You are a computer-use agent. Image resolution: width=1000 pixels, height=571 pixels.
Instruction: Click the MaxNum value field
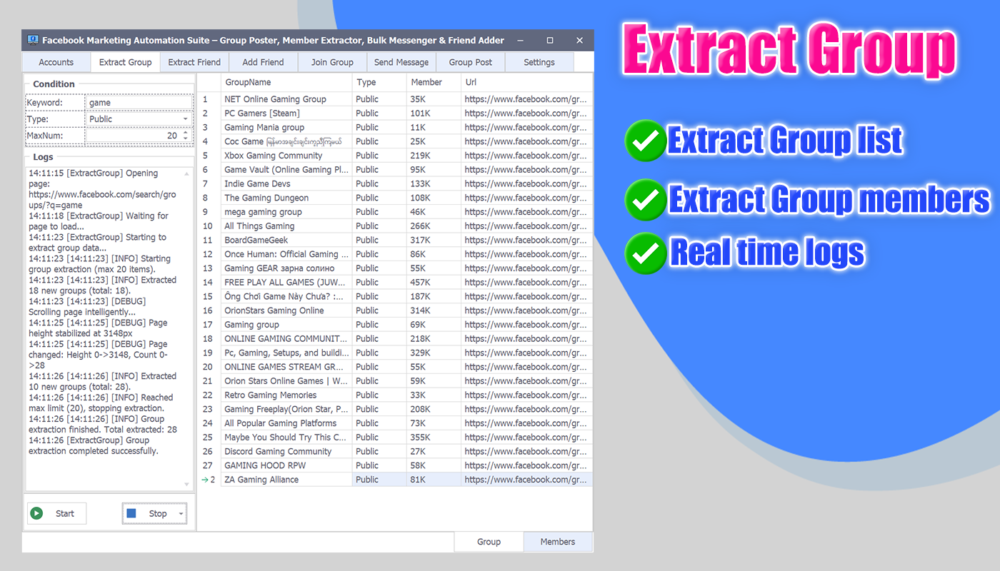click(x=133, y=136)
